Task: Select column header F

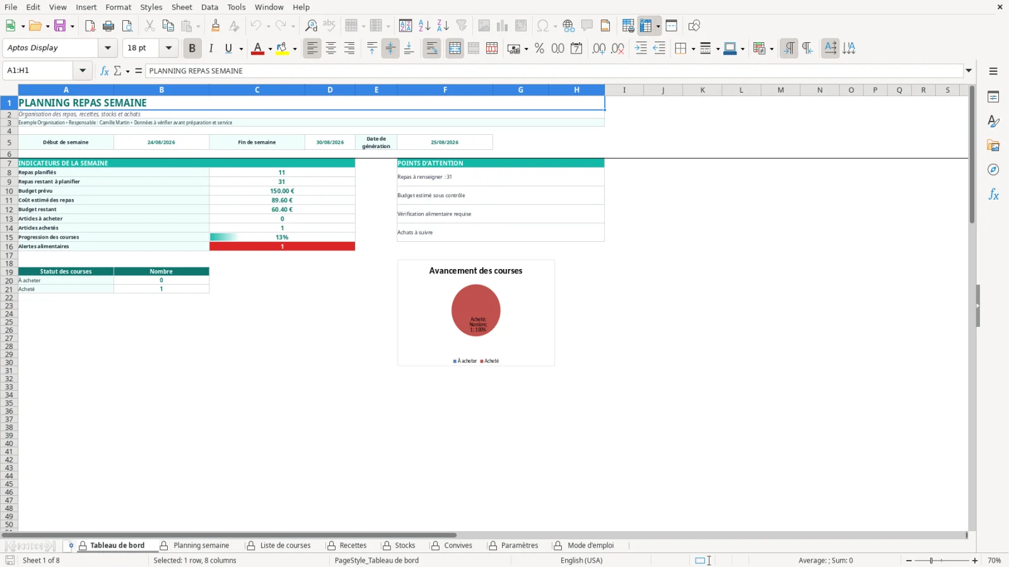Action: (445, 90)
